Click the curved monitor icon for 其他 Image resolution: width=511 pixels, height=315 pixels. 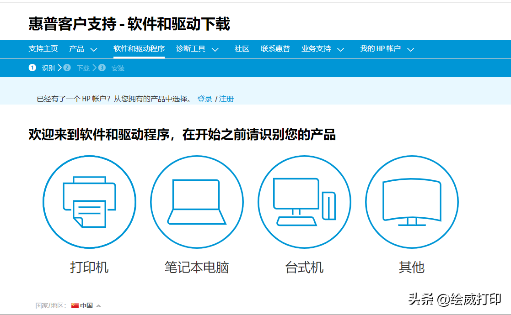coord(412,202)
